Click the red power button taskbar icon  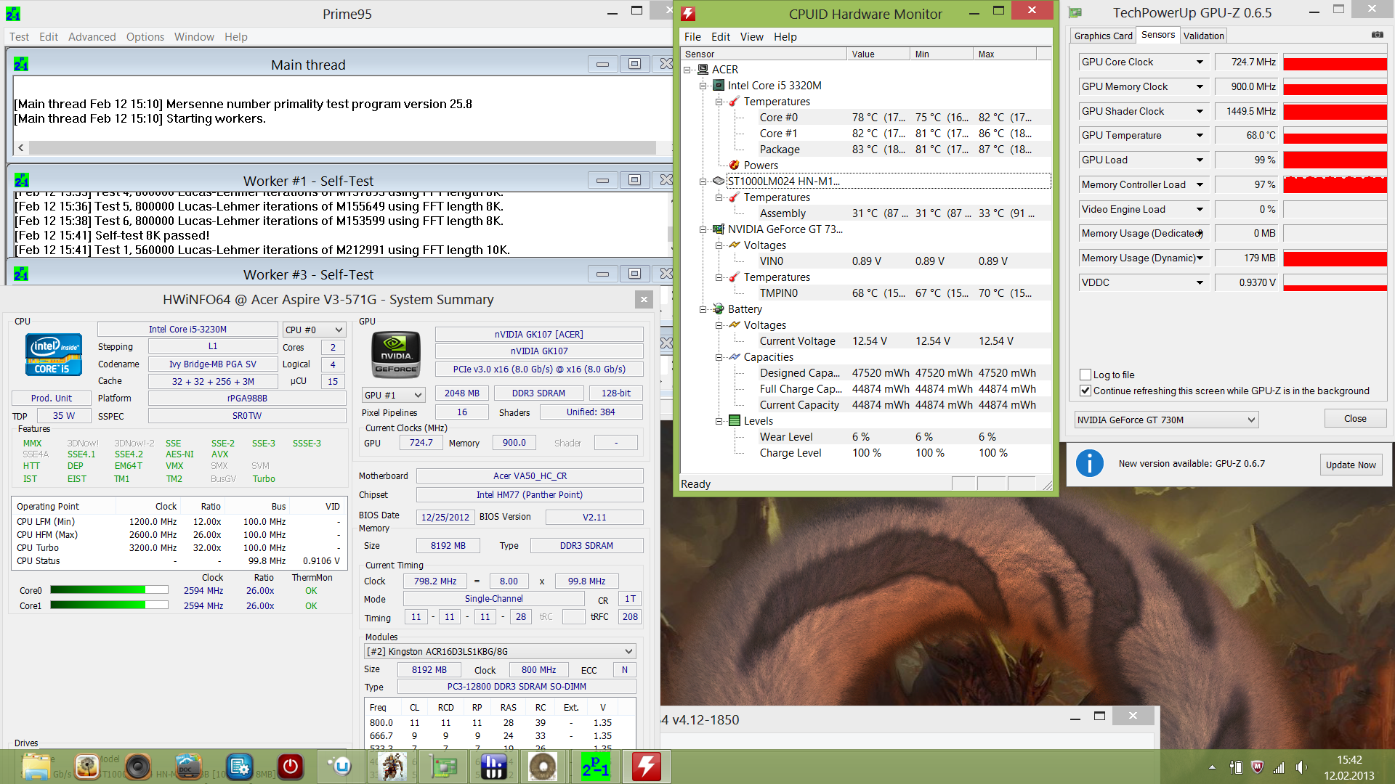[x=291, y=767]
